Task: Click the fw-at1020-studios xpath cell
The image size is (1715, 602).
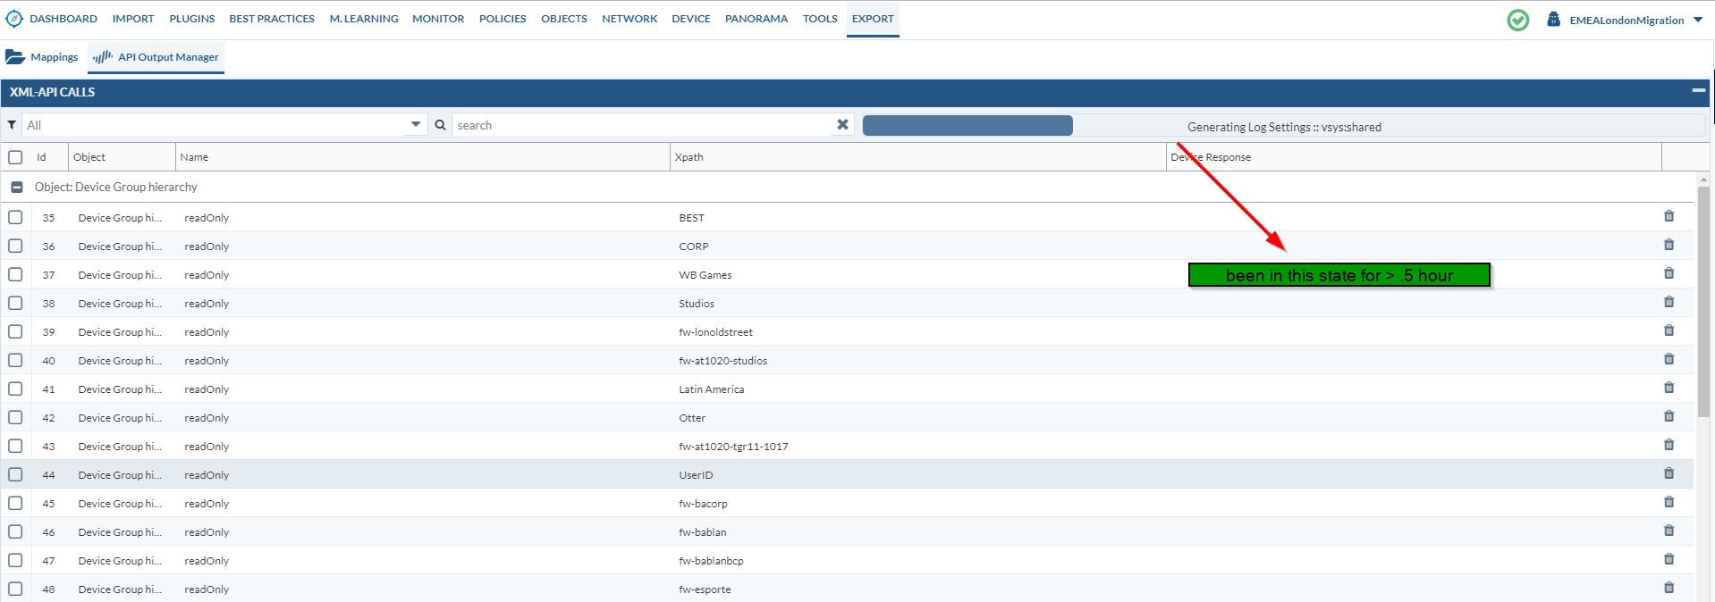Action: [722, 361]
